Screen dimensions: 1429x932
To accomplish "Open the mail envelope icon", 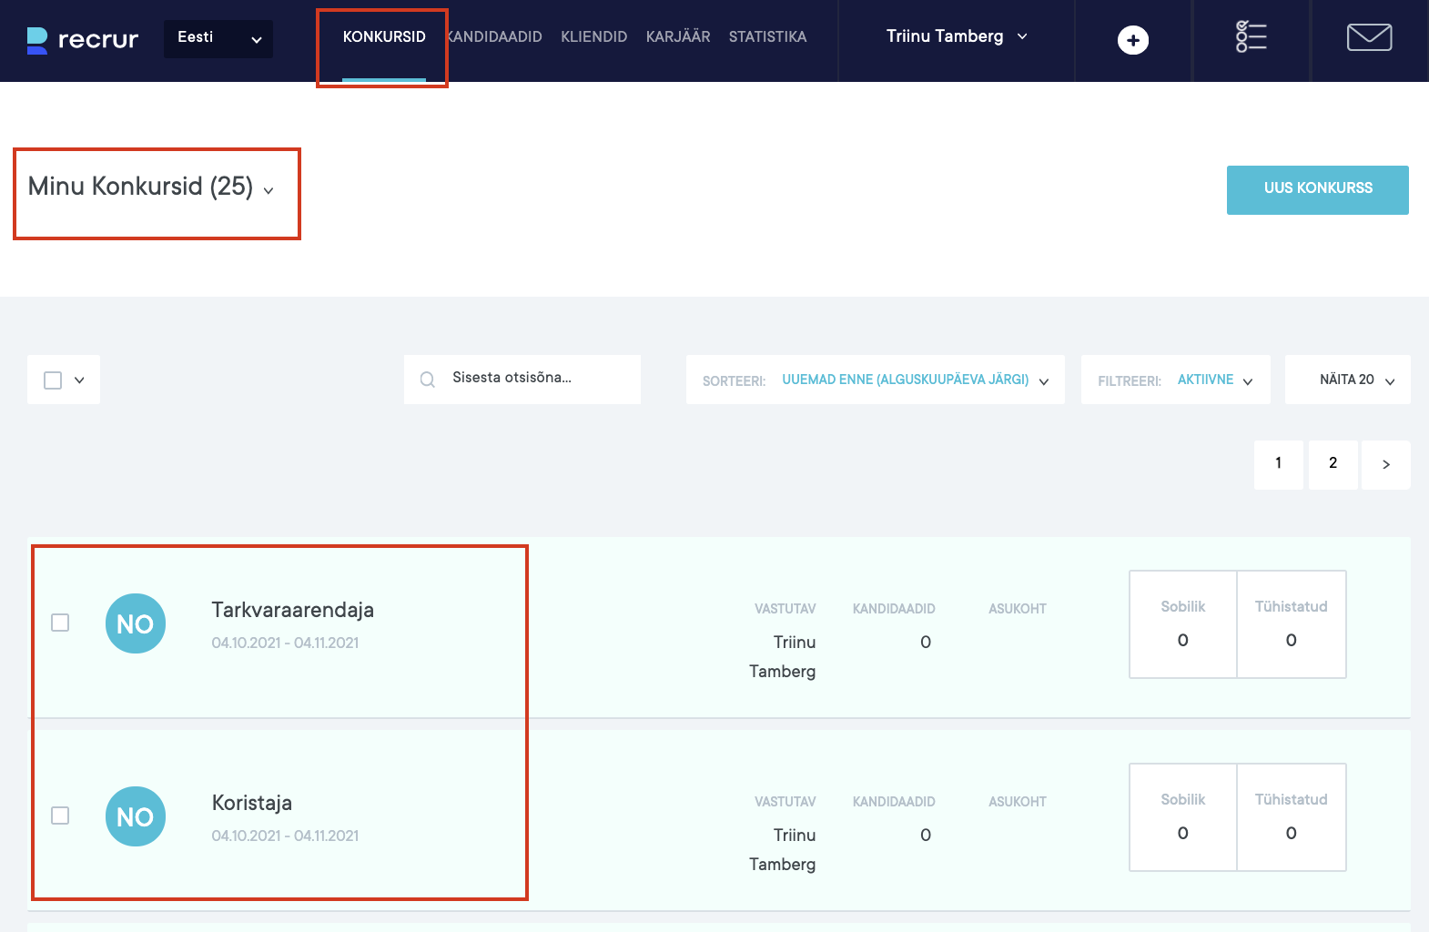I will point(1369,37).
